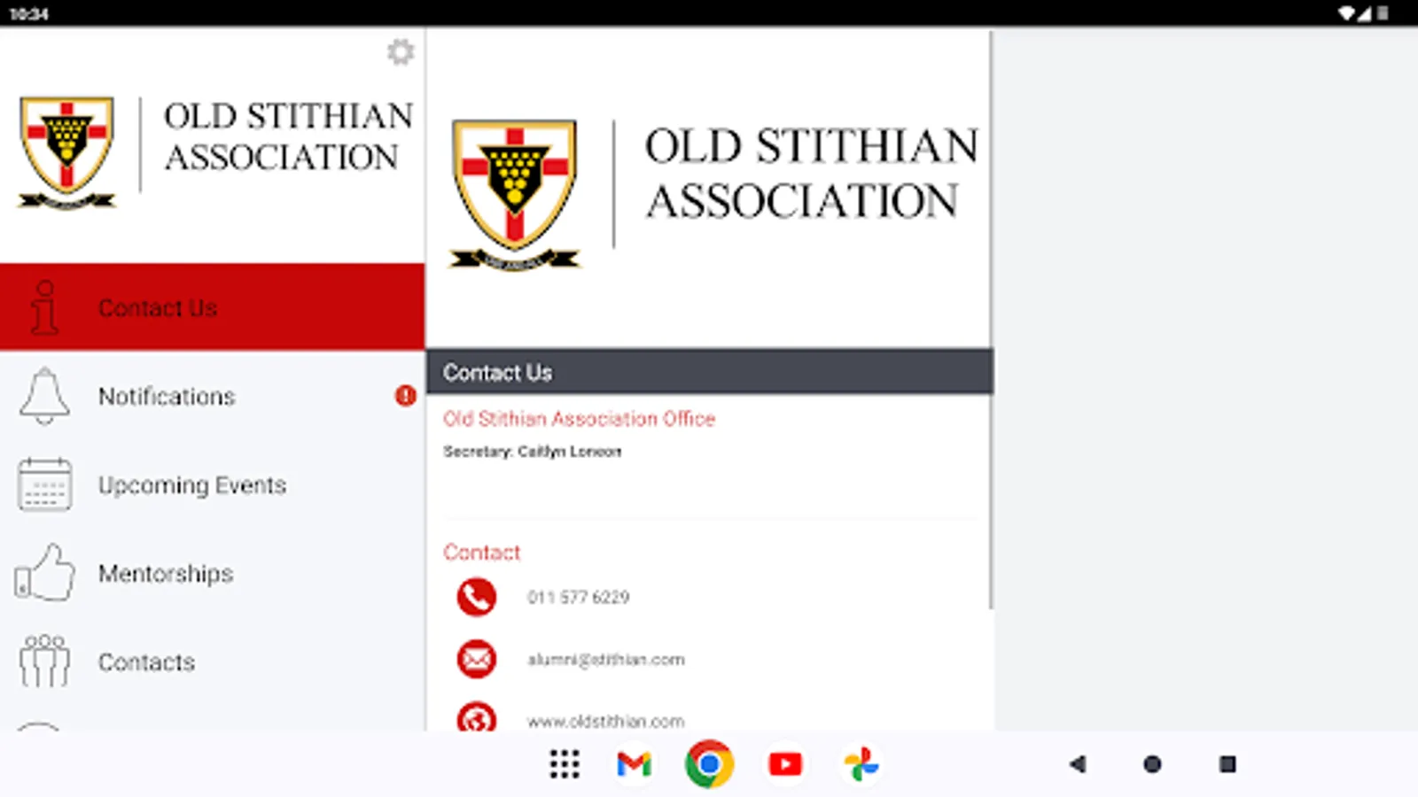
Task: Select the Mentorships thumbs-up icon
Action: tap(44, 573)
